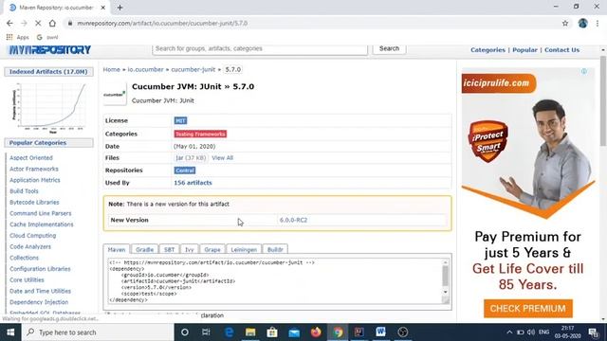The width and height of the screenshot is (607, 341).
Task: Open io.cucumber breadcrumb link
Action: click(x=145, y=69)
